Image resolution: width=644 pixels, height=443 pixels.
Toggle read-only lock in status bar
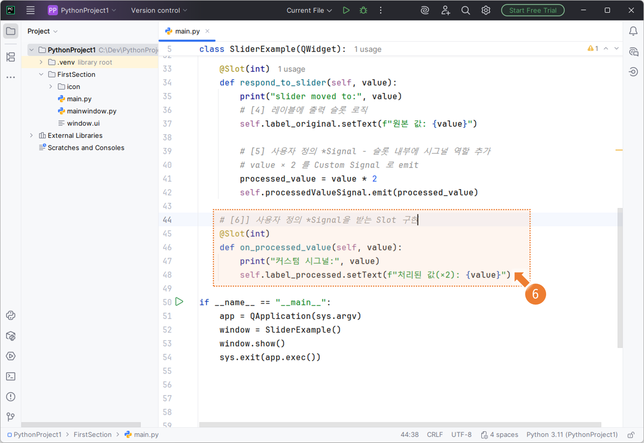pos(631,435)
